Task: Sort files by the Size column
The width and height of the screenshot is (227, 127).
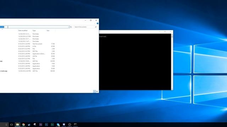Action: 48,31
